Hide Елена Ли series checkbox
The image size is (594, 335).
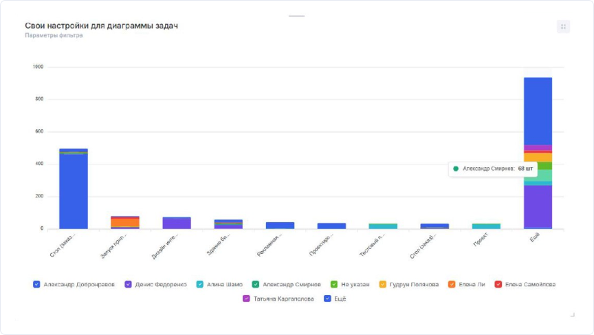[x=452, y=284]
